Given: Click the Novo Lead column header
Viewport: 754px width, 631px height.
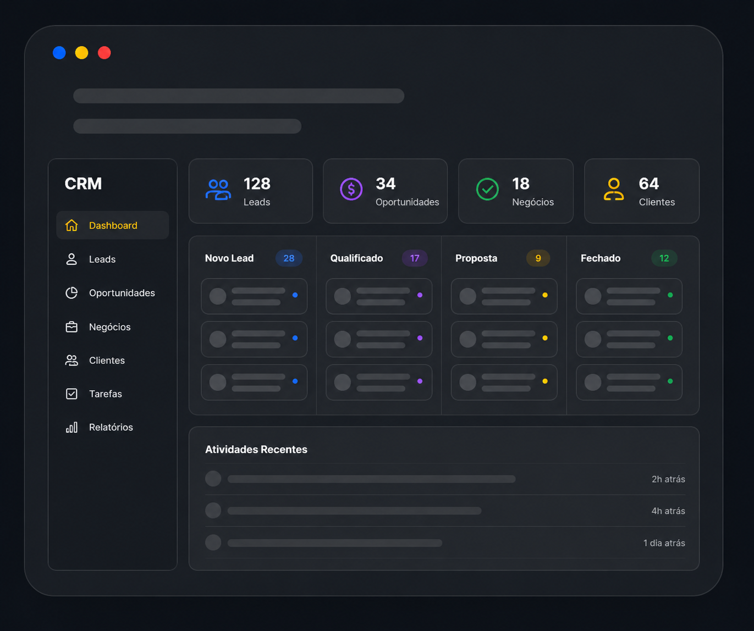Looking at the screenshot, I should point(229,258).
